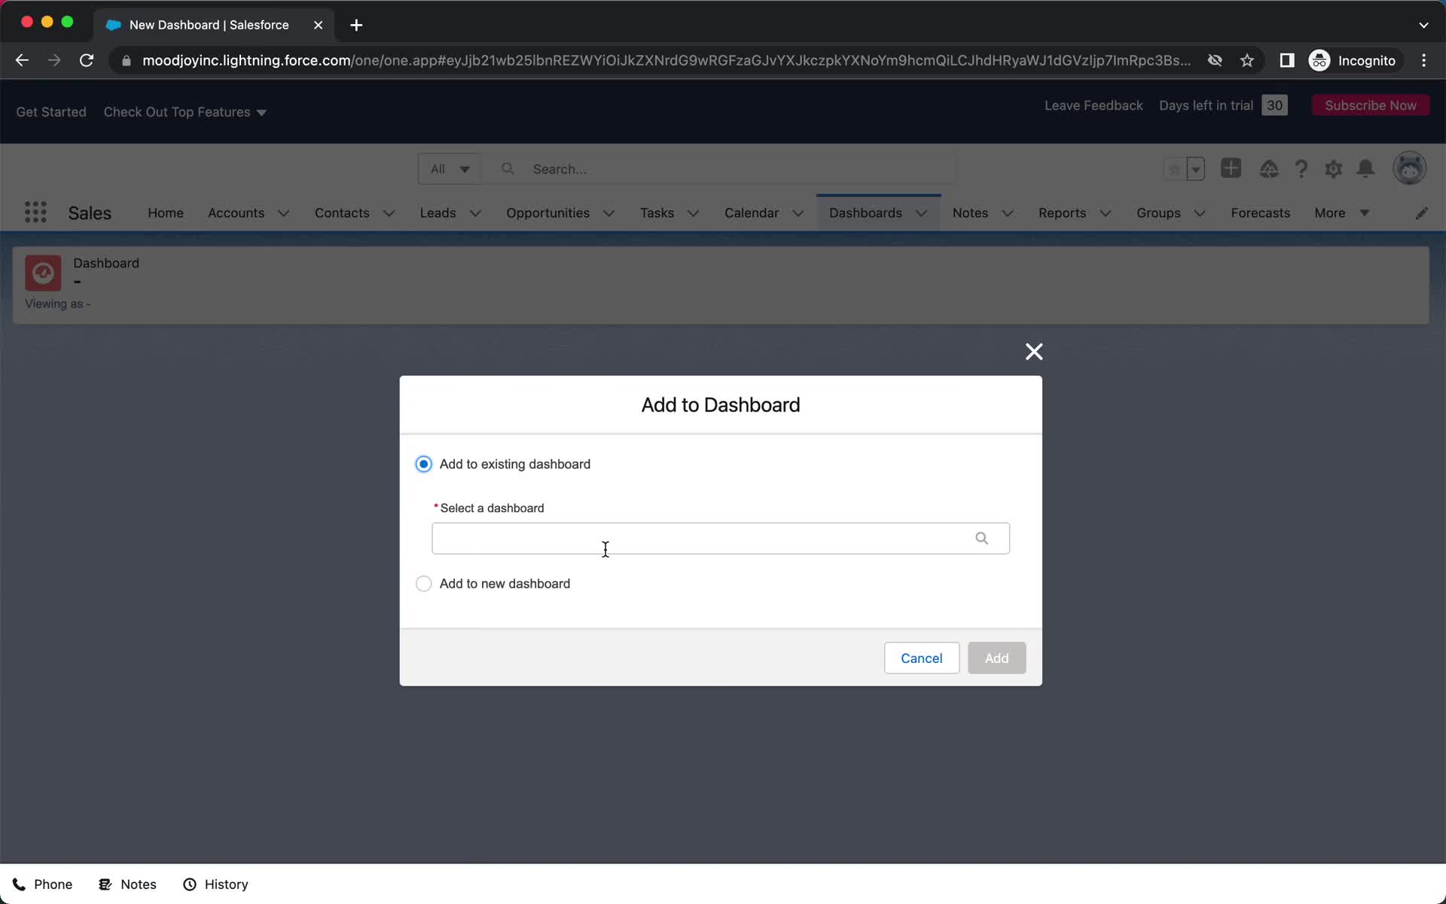Open the All search scope dropdown
Viewport: 1446px width, 904px height.
coord(450,169)
